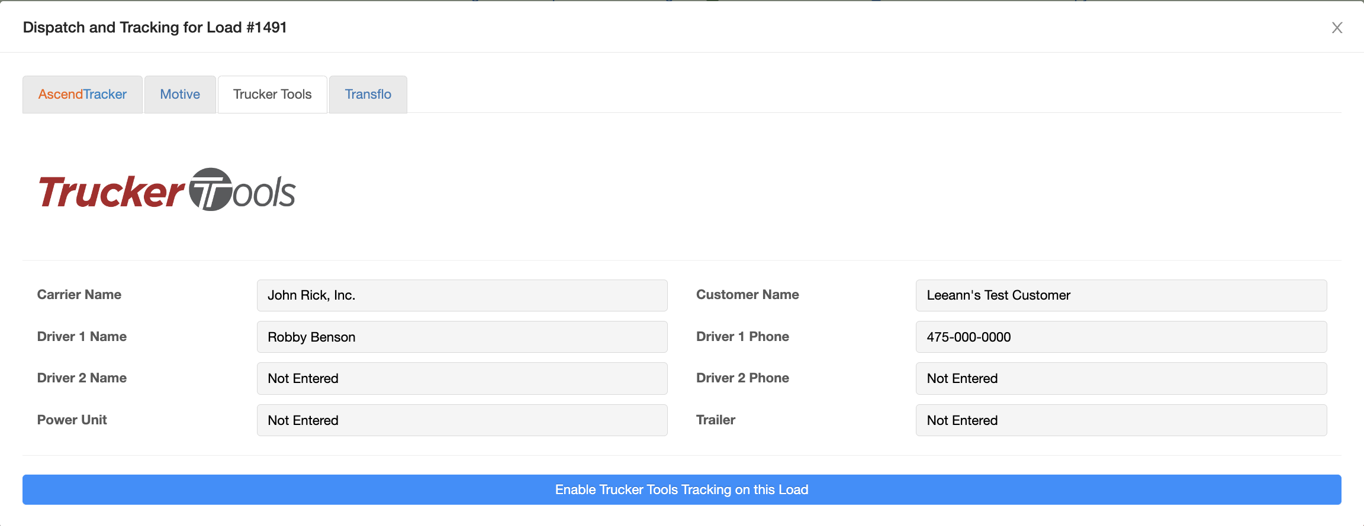Click the Power Unit label

pyautogui.click(x=72, y=420)
